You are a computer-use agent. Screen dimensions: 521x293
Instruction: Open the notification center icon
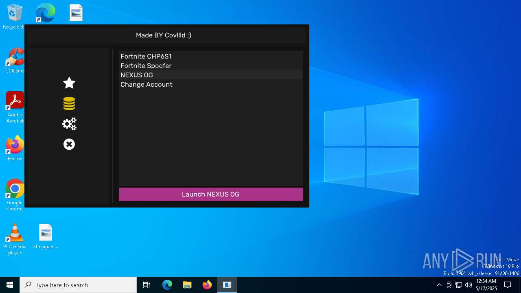coord(508,285)
